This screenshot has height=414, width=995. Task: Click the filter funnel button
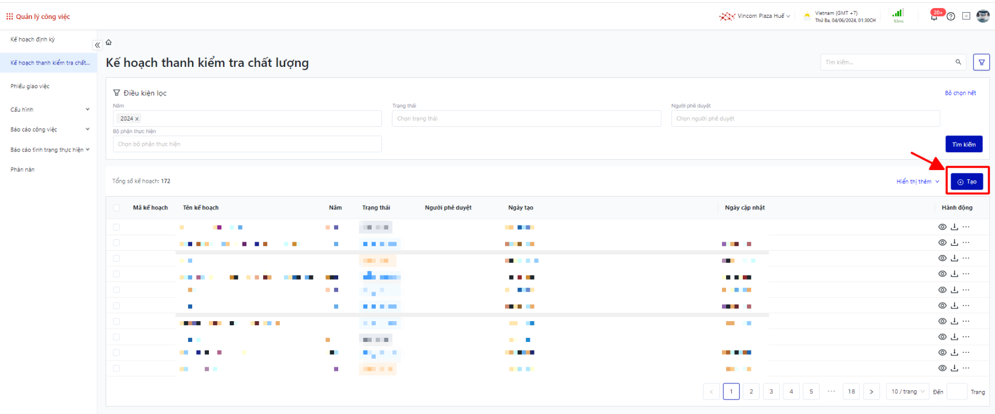[981, 62]
